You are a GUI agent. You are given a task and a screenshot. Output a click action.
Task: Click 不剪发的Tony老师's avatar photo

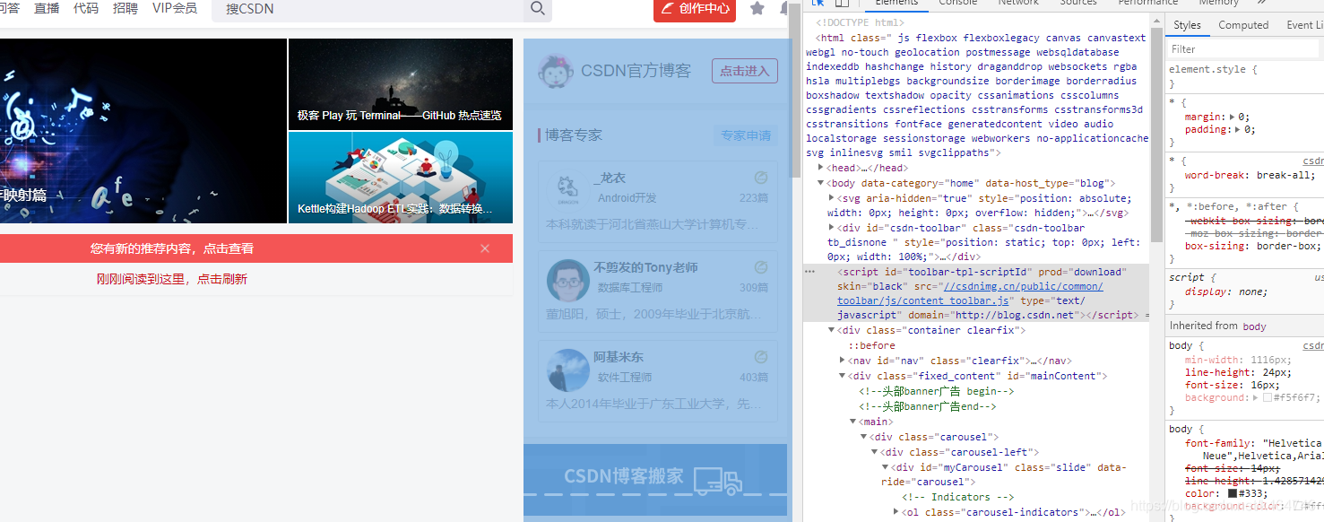(x=567, y=280)
